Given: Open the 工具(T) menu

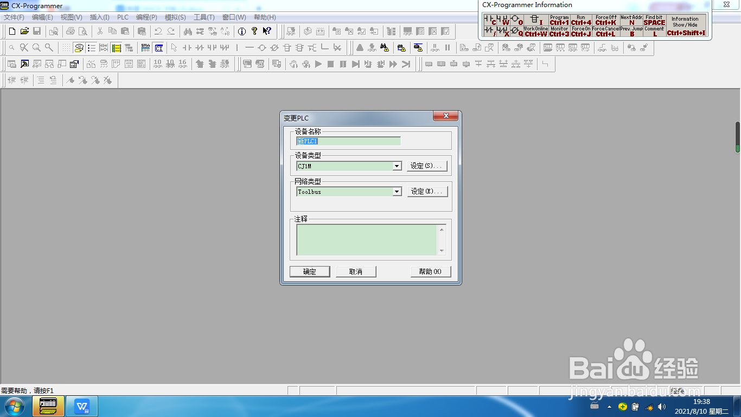Looking at the screenshot, I should pos(204,17).
